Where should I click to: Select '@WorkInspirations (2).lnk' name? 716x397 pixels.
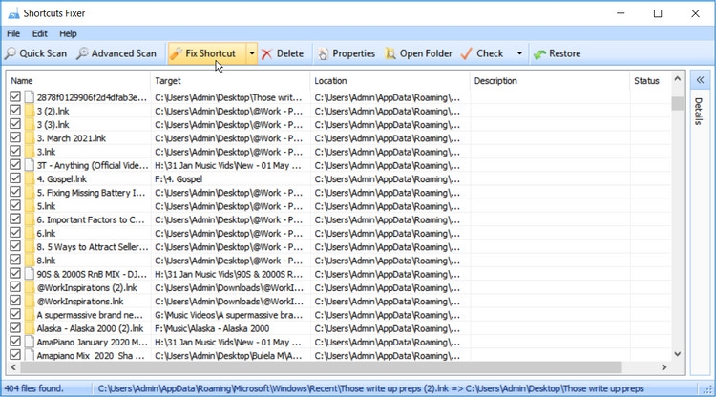pos(87,288)
